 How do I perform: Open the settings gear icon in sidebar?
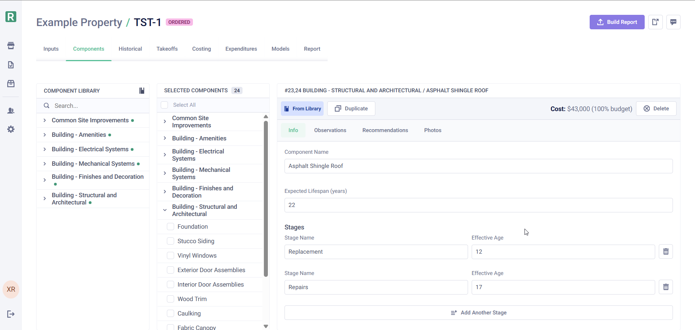click(11, 129)
